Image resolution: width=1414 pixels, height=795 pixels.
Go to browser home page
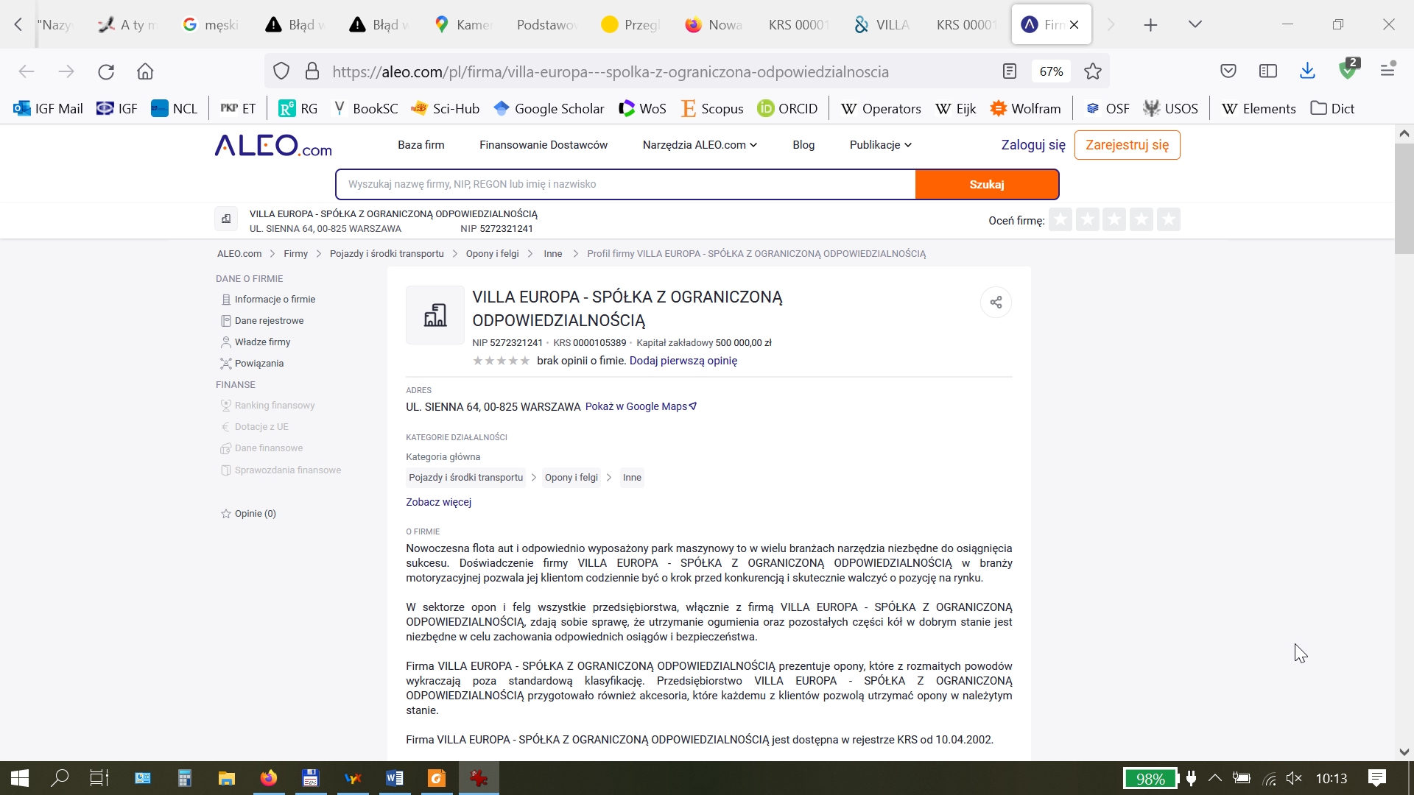coord(145,71)
